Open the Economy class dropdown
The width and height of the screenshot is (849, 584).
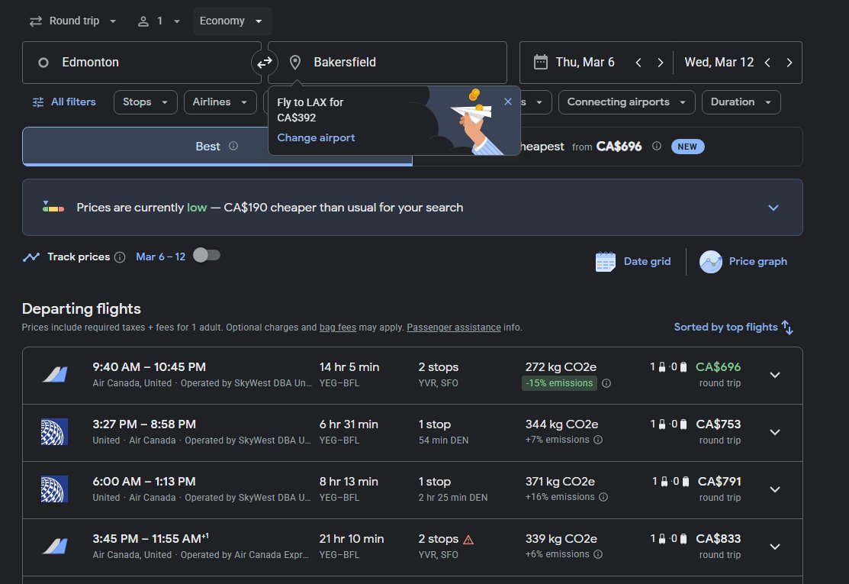(233, 21)
